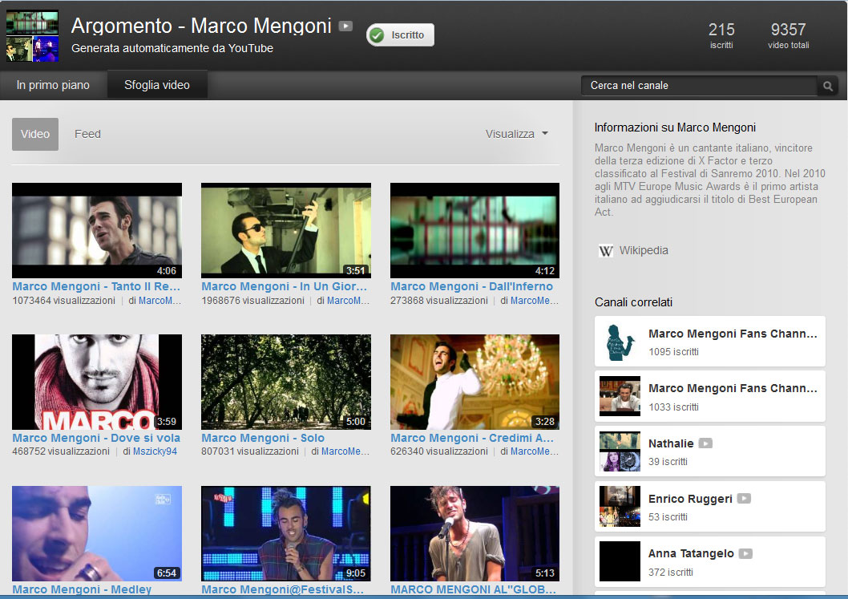Open MarcoMe... uploader link under Dall'Inferno
This screenshot has height=599, width=848.
coord(535,301)
